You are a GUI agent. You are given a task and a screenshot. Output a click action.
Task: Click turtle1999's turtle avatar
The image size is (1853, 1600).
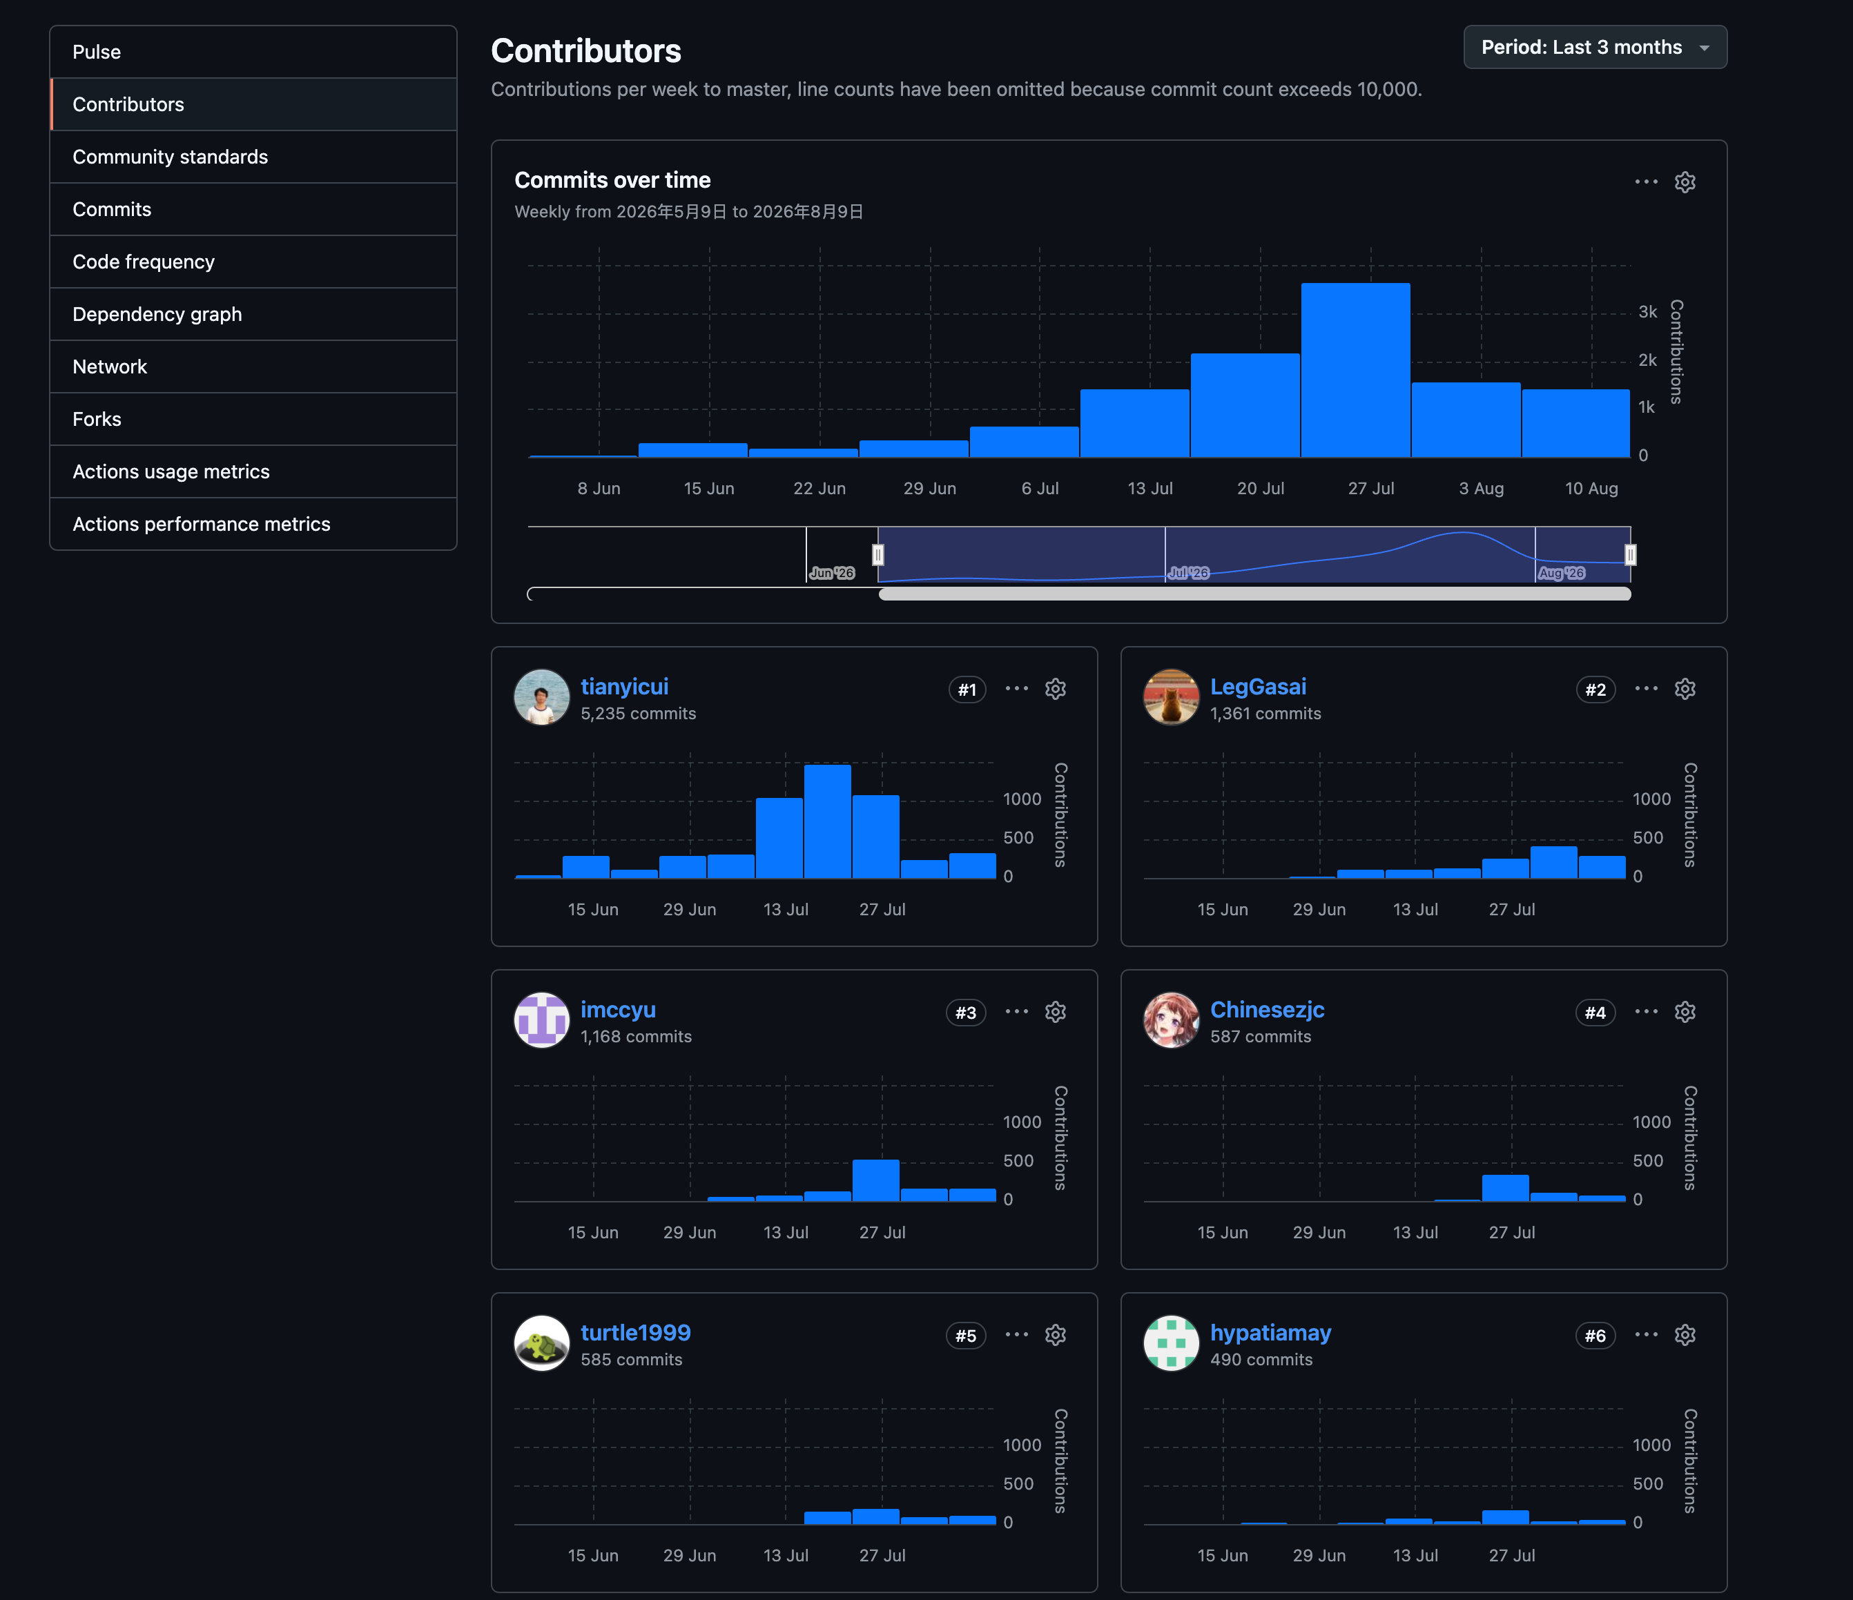click(542, 1343)
